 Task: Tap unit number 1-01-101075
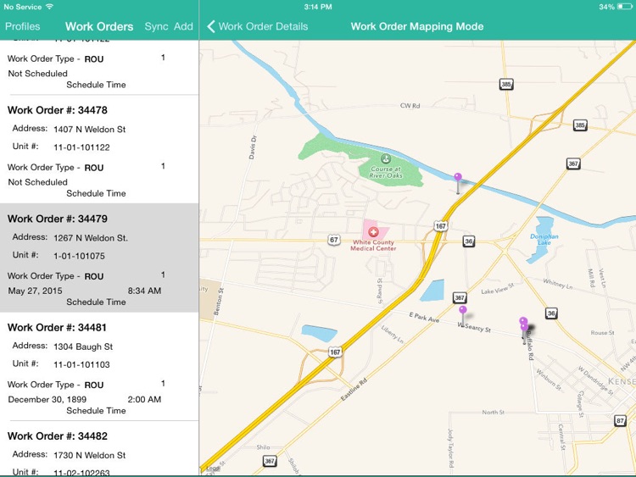(79, 256)
